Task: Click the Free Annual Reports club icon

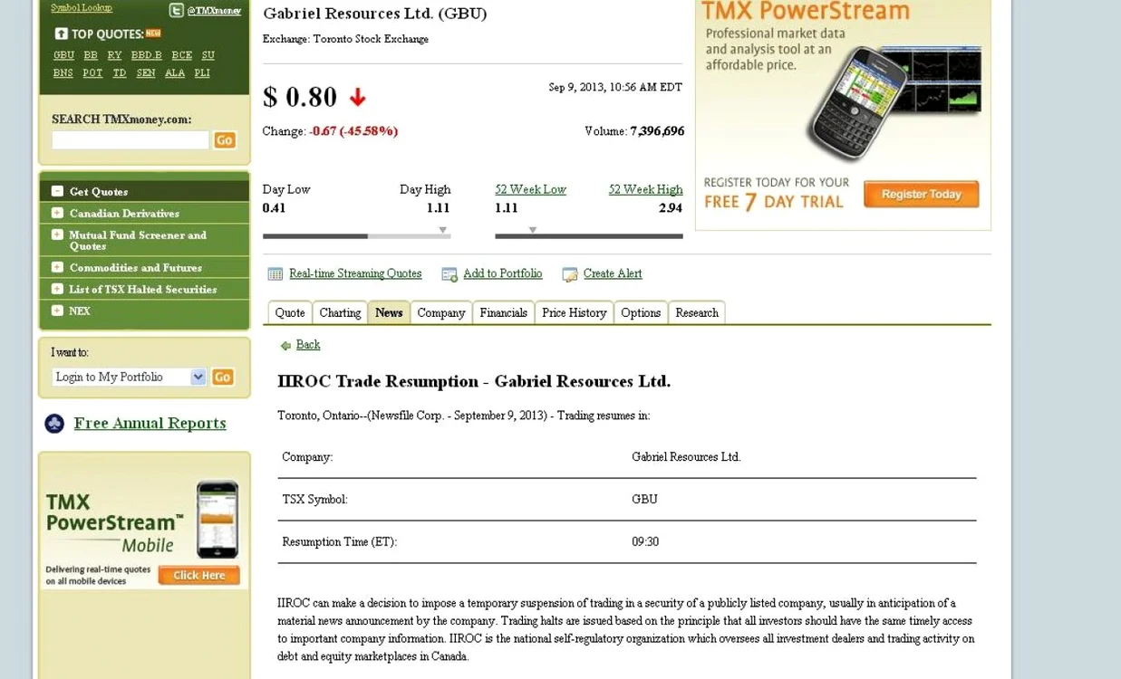Action: (54, 423)
